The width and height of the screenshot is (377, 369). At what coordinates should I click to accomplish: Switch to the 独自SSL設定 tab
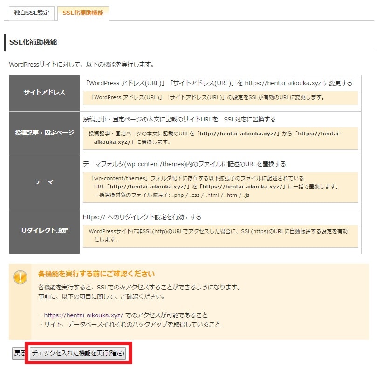32,13
